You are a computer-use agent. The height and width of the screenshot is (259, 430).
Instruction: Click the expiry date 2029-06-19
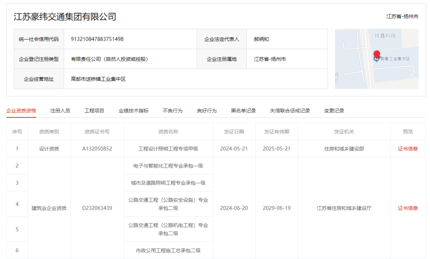click(x=277, y=208)
